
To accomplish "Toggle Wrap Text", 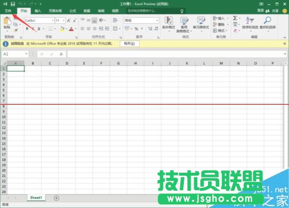I will 115,20.
